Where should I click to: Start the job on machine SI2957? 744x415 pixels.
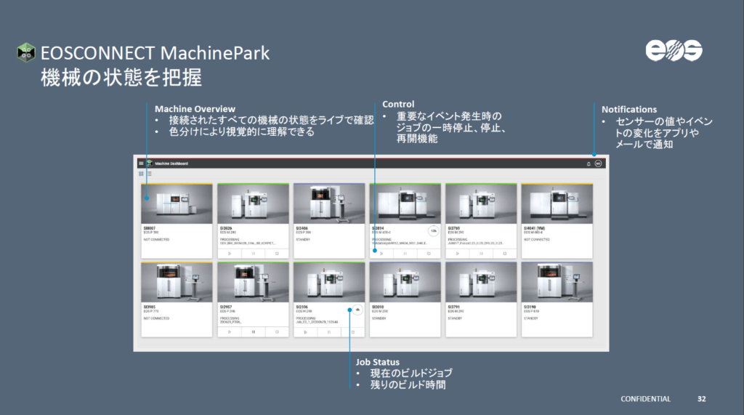click(230, 332)
